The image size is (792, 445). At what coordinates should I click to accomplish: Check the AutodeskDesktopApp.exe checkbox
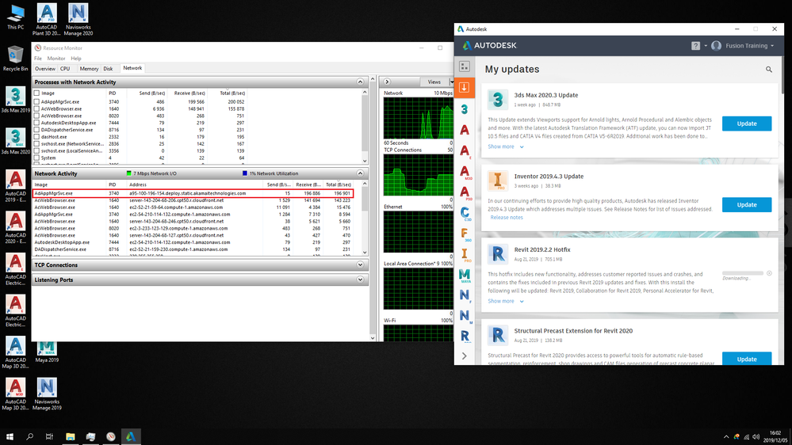tap(36, 123)
